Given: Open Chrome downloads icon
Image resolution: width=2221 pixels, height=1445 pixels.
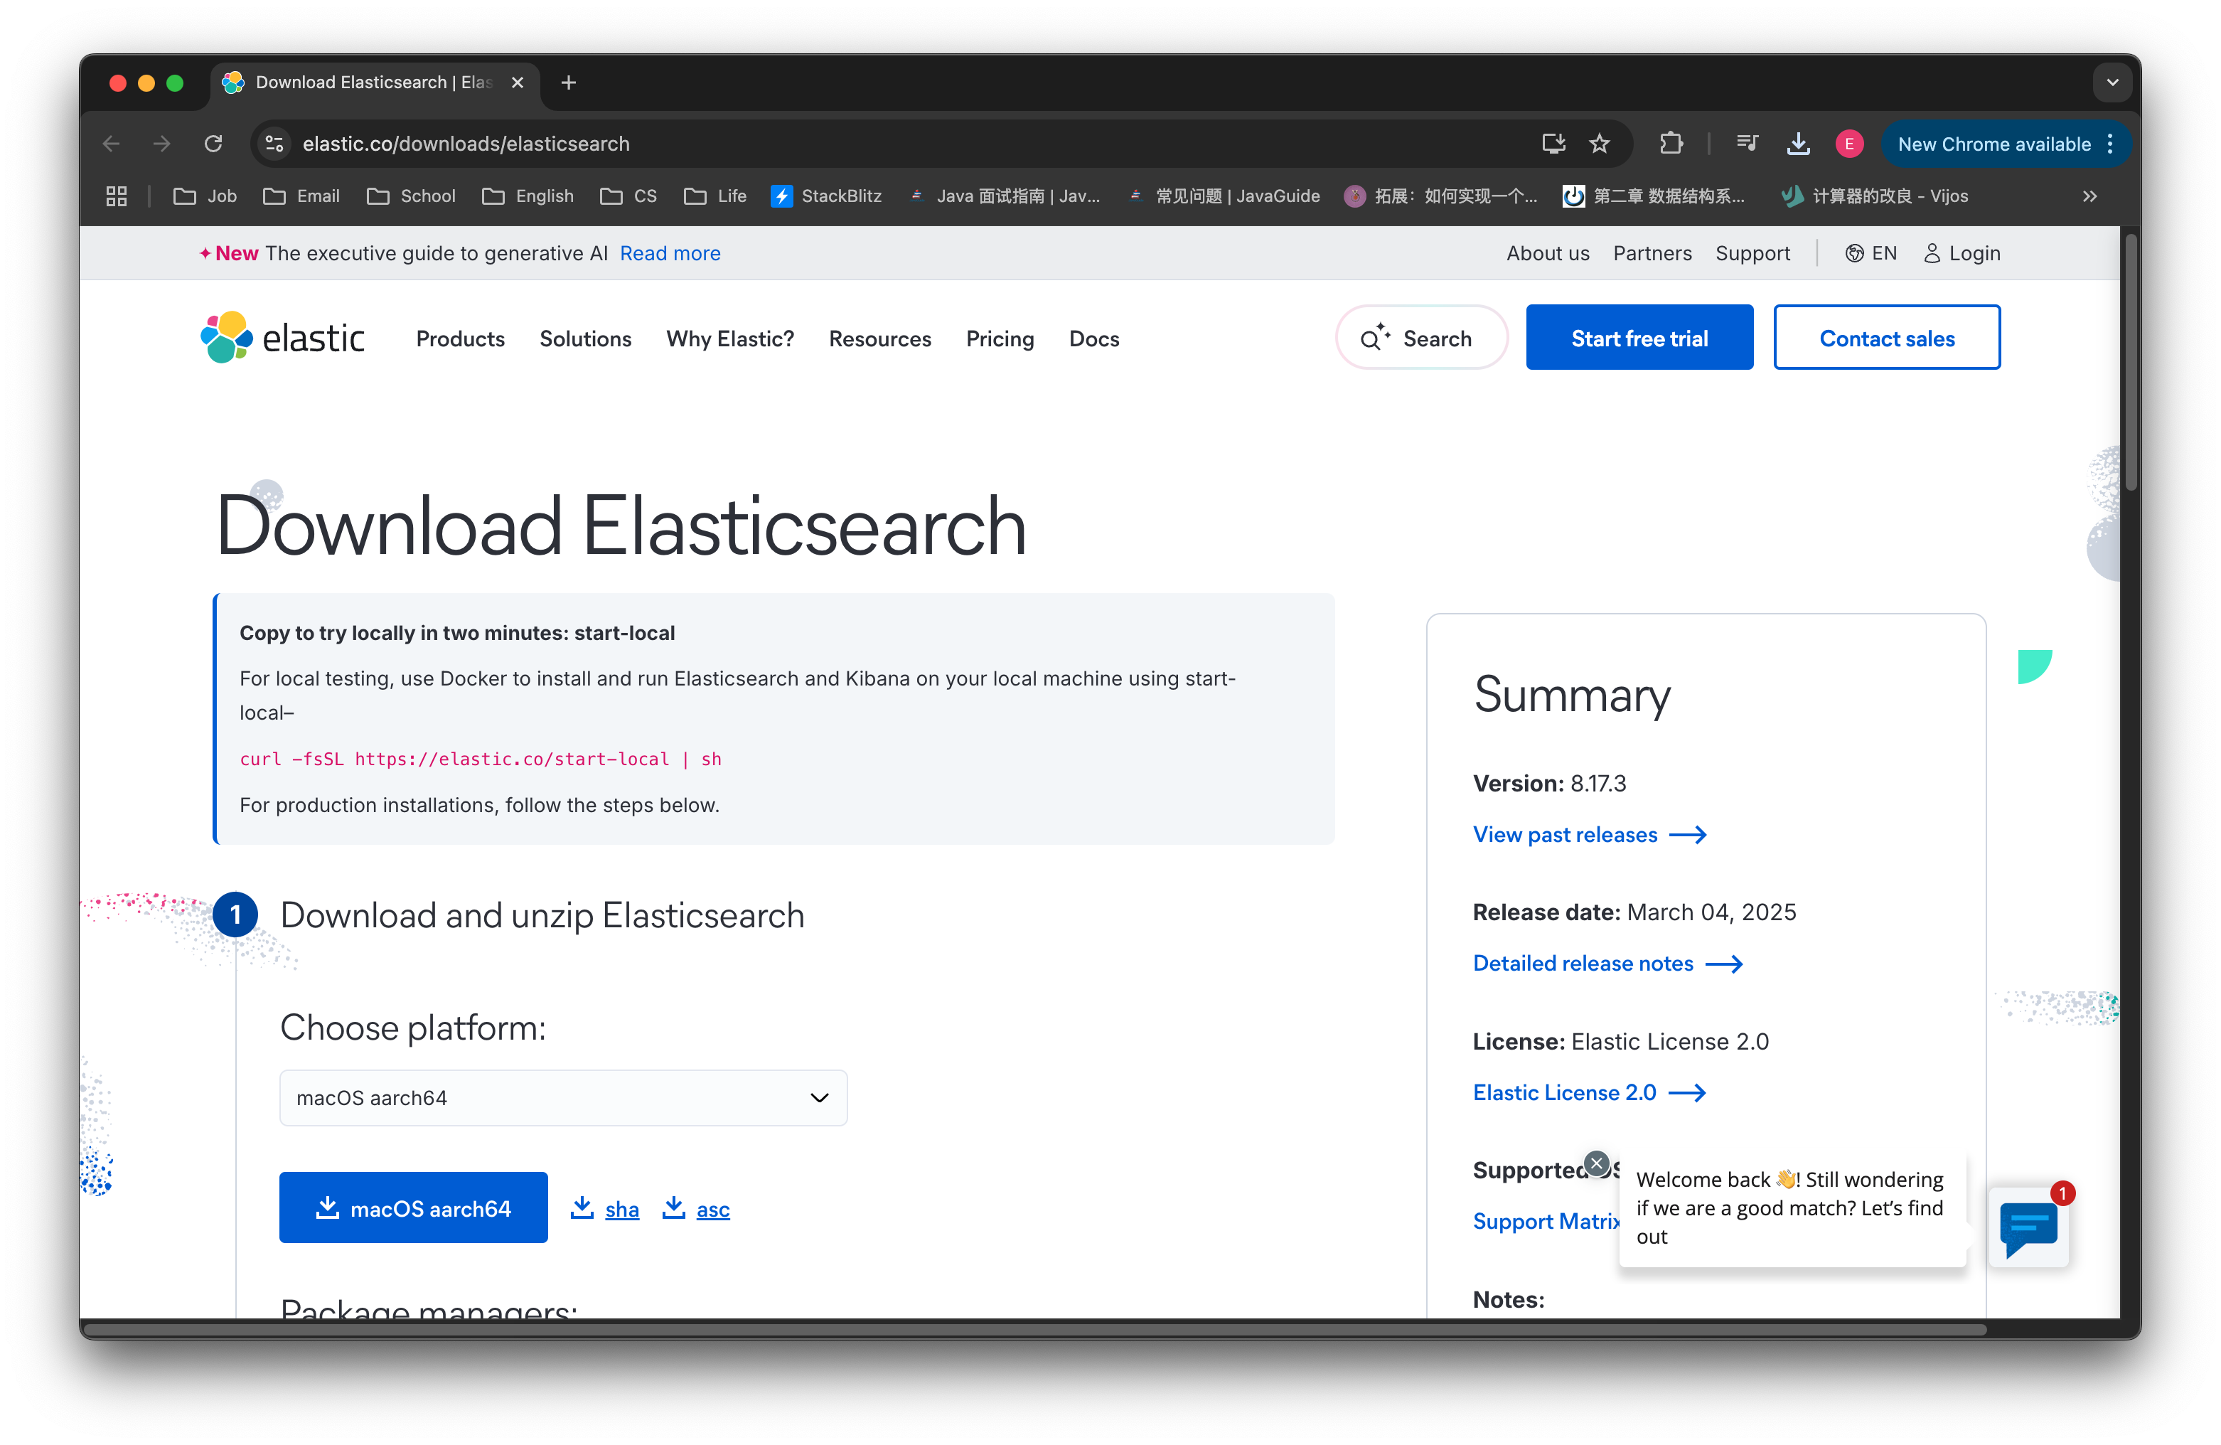Looking at the screenshot, I should click(x=1797, y=144).
